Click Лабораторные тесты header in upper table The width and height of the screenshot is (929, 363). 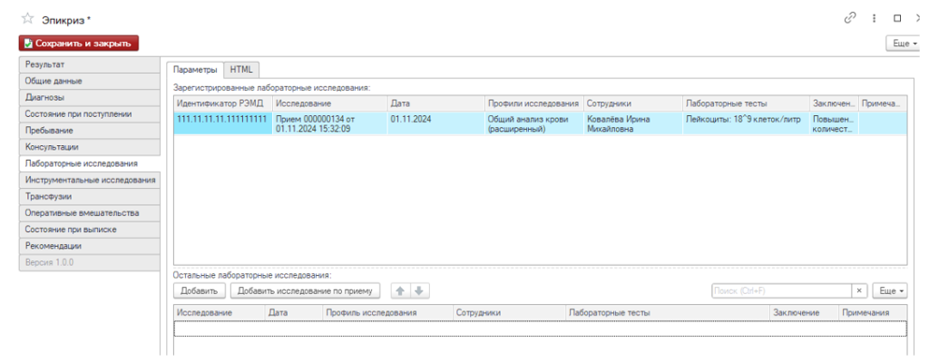coord(746,103)
